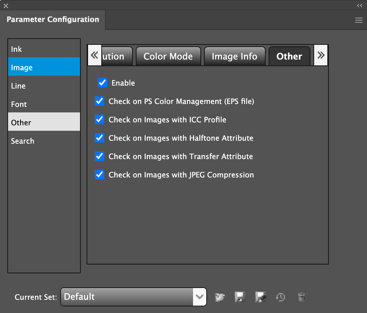Click the save parameter set floppy icon

point(240,297)
